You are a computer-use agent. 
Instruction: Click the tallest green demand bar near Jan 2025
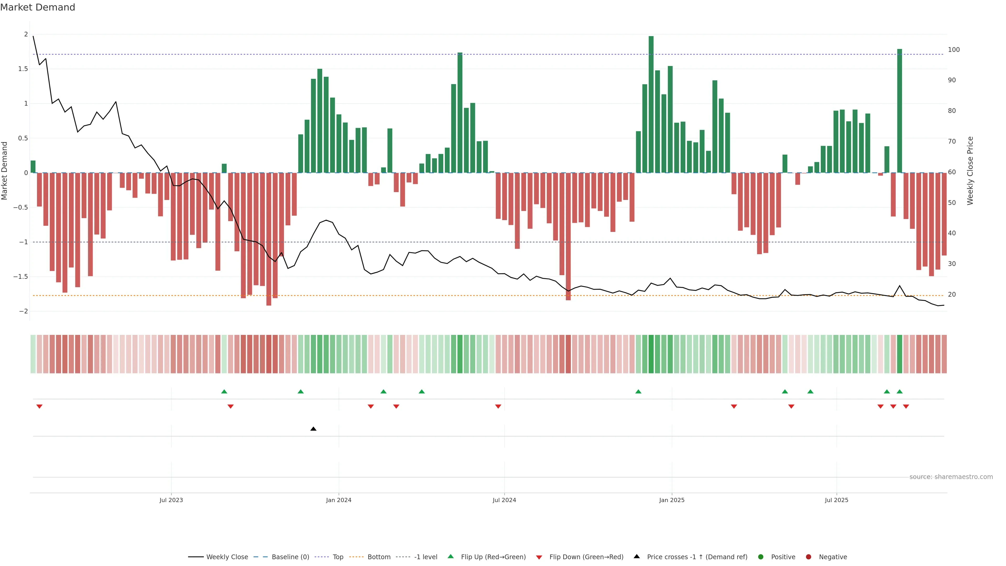[651, 104]
